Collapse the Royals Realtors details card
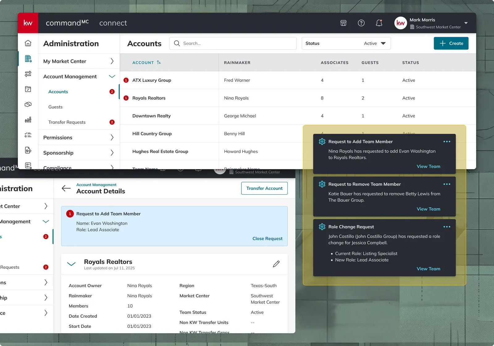 tap(71, 264)
